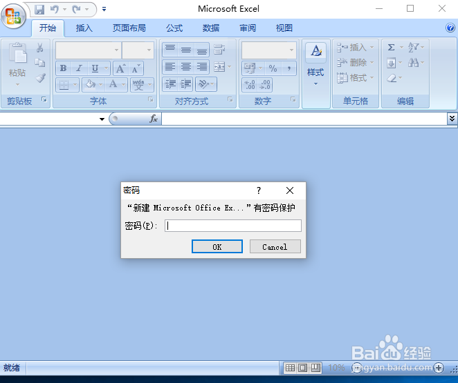The image size is (458, 383).
Task: Open the Name Box dropdown arrow
Action: point(102,119)
